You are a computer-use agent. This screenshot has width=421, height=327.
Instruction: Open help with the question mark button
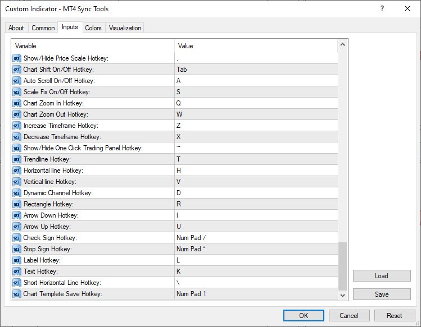point(382,8)
